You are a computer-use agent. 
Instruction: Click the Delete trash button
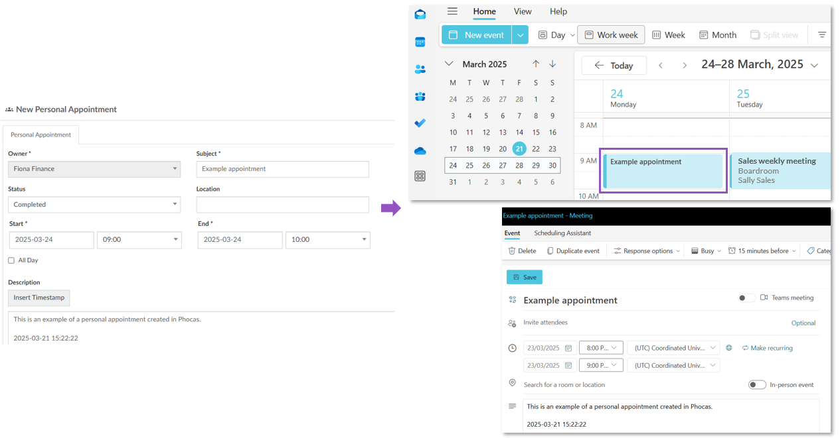(522, 251)
